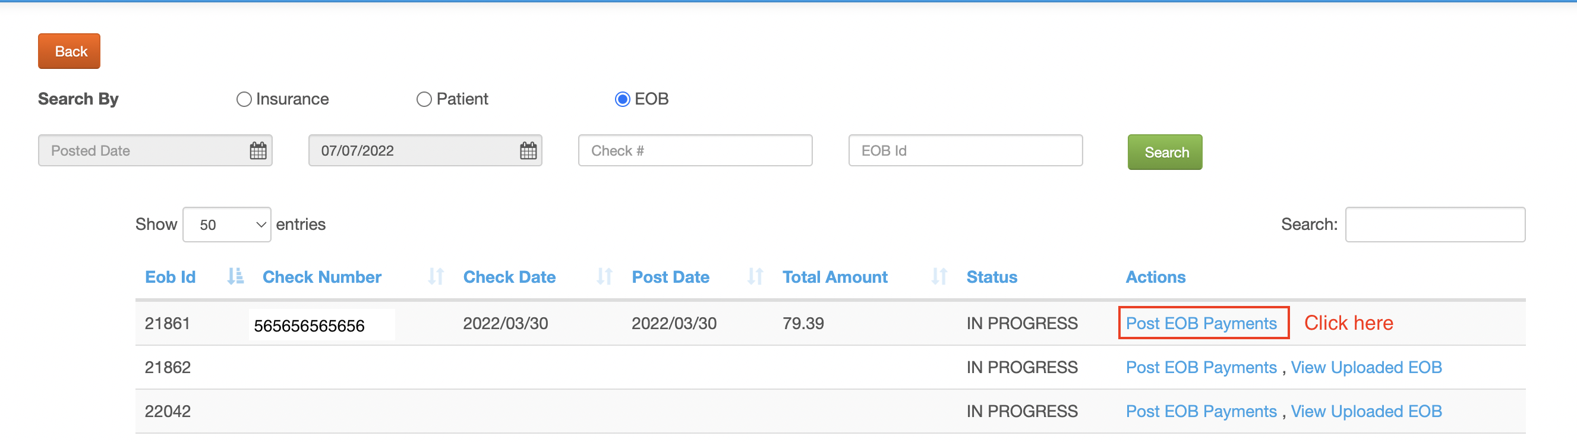Click the Eob Id cell 22042
The height and width of the screenshot is (442, 1577).
(x=168, y=411)
